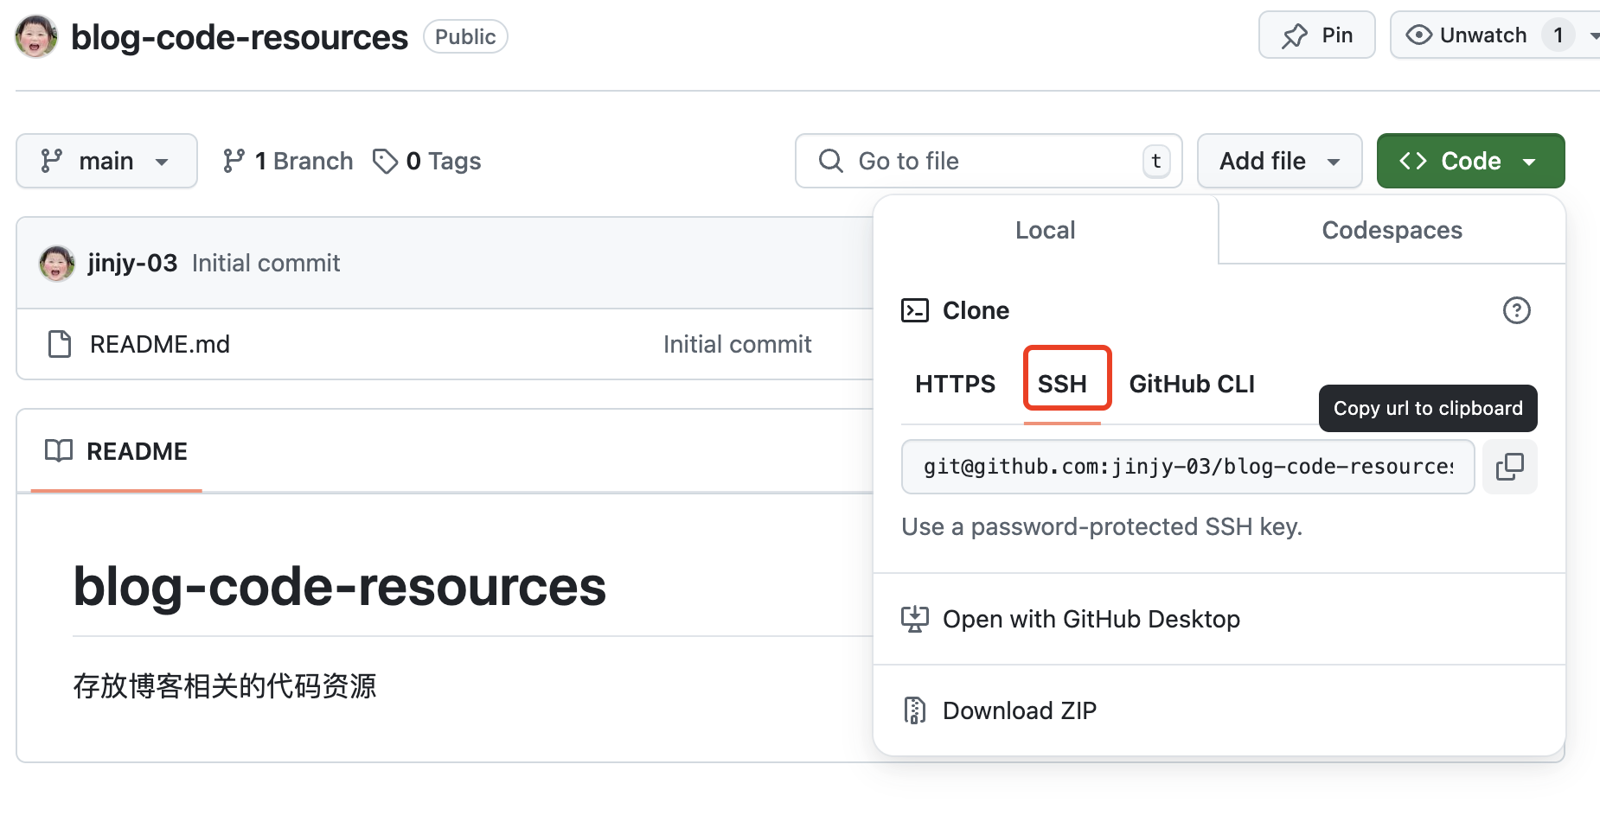Viewport: 1600px width, 828px height.
Task: Open the Unwatch options dropdown arrow
Action: point(1593,35)
